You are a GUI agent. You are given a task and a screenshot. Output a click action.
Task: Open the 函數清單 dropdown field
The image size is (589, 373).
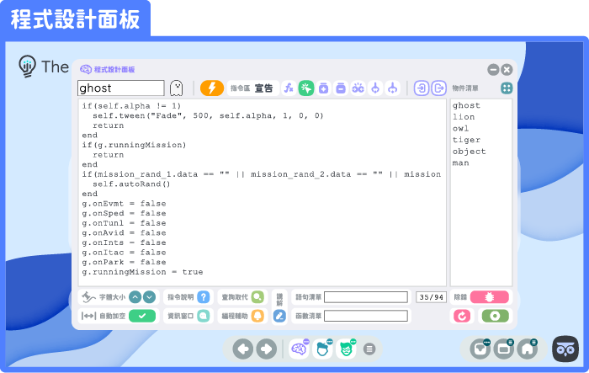pos(366,316)
